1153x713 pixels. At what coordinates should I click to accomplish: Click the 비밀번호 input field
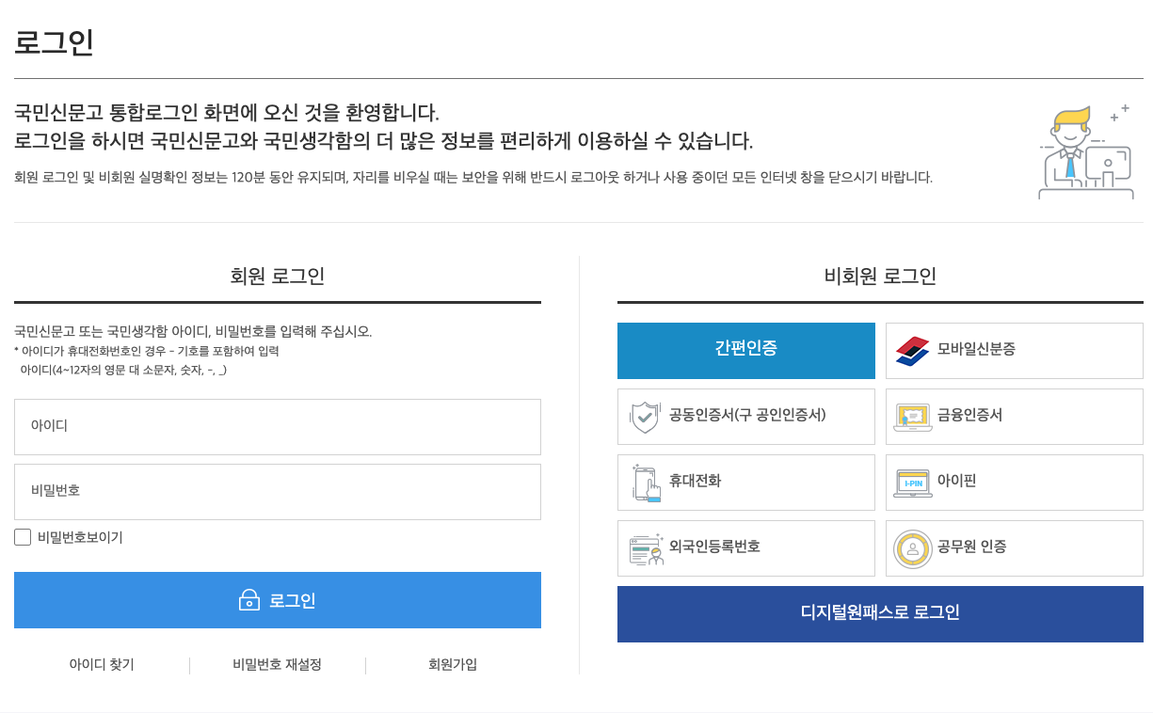[x=277, y=491]
